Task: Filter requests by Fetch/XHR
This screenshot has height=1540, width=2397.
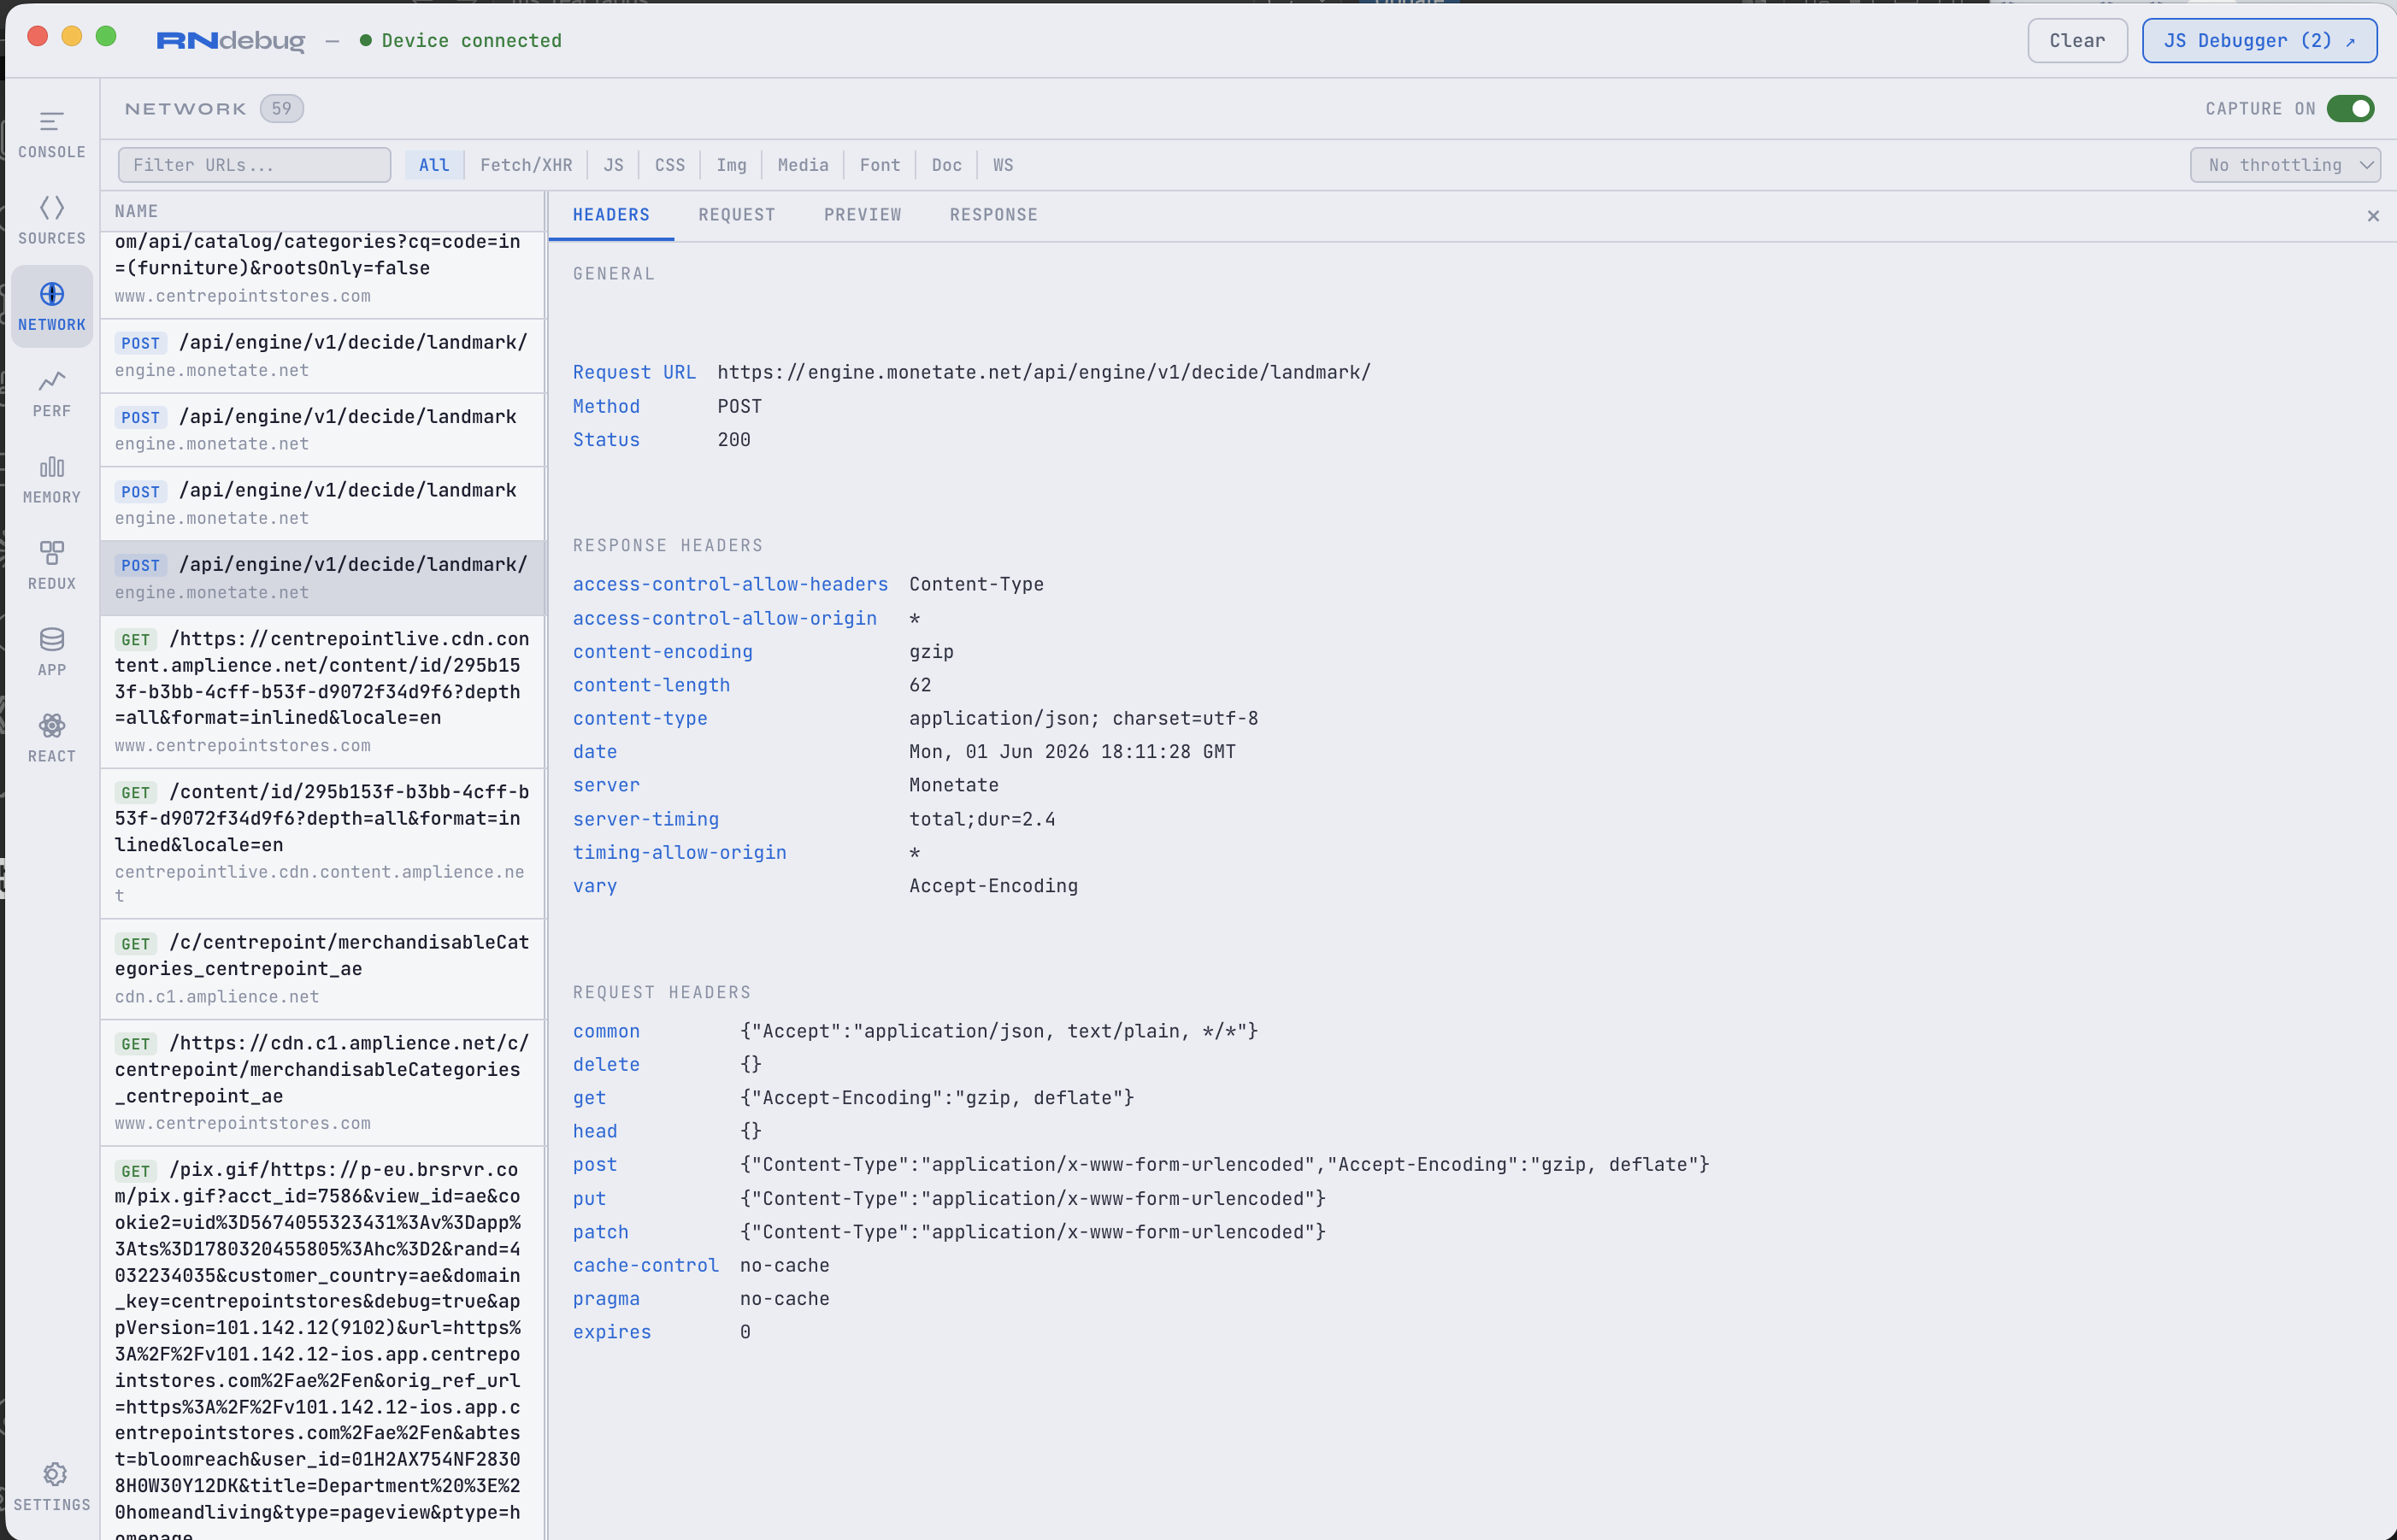Action: 526,165
